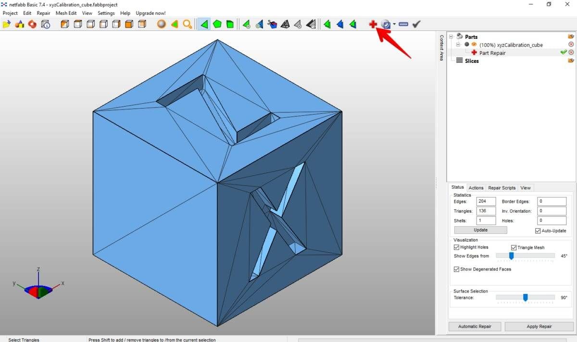The image size is (577, 342).
Task: Collapse the Parts tree node
Action: click(x=451, y=36)
